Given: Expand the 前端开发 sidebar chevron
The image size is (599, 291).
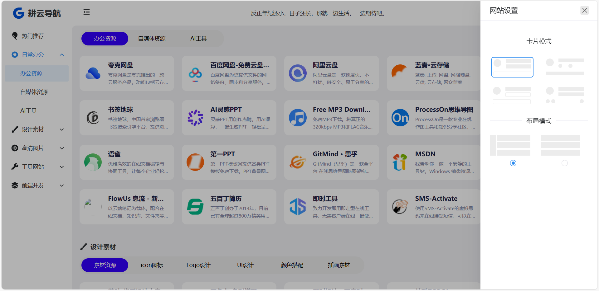Looking at the screenshot, I should [x=62, y=185].
